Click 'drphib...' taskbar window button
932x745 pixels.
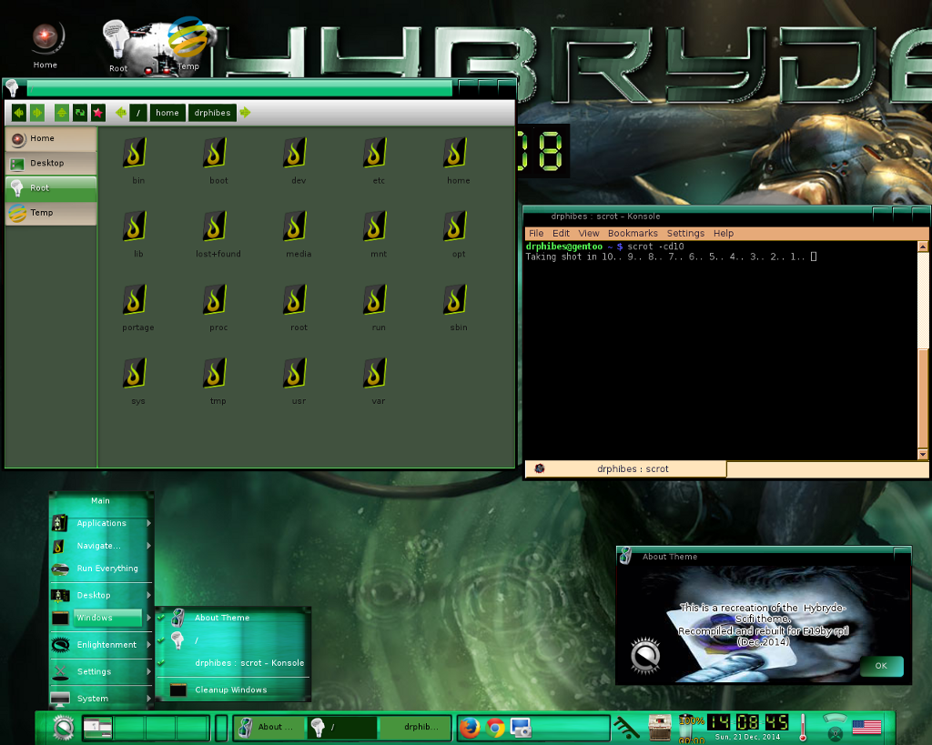(417, 727)
